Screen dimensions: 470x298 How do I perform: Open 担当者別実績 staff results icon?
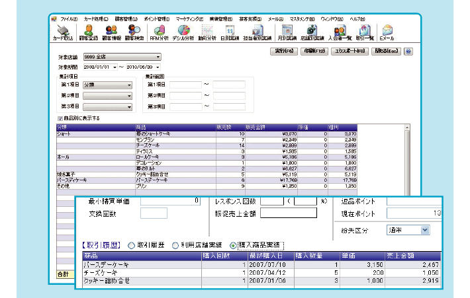pyautogui.click(x=257, y=32)
